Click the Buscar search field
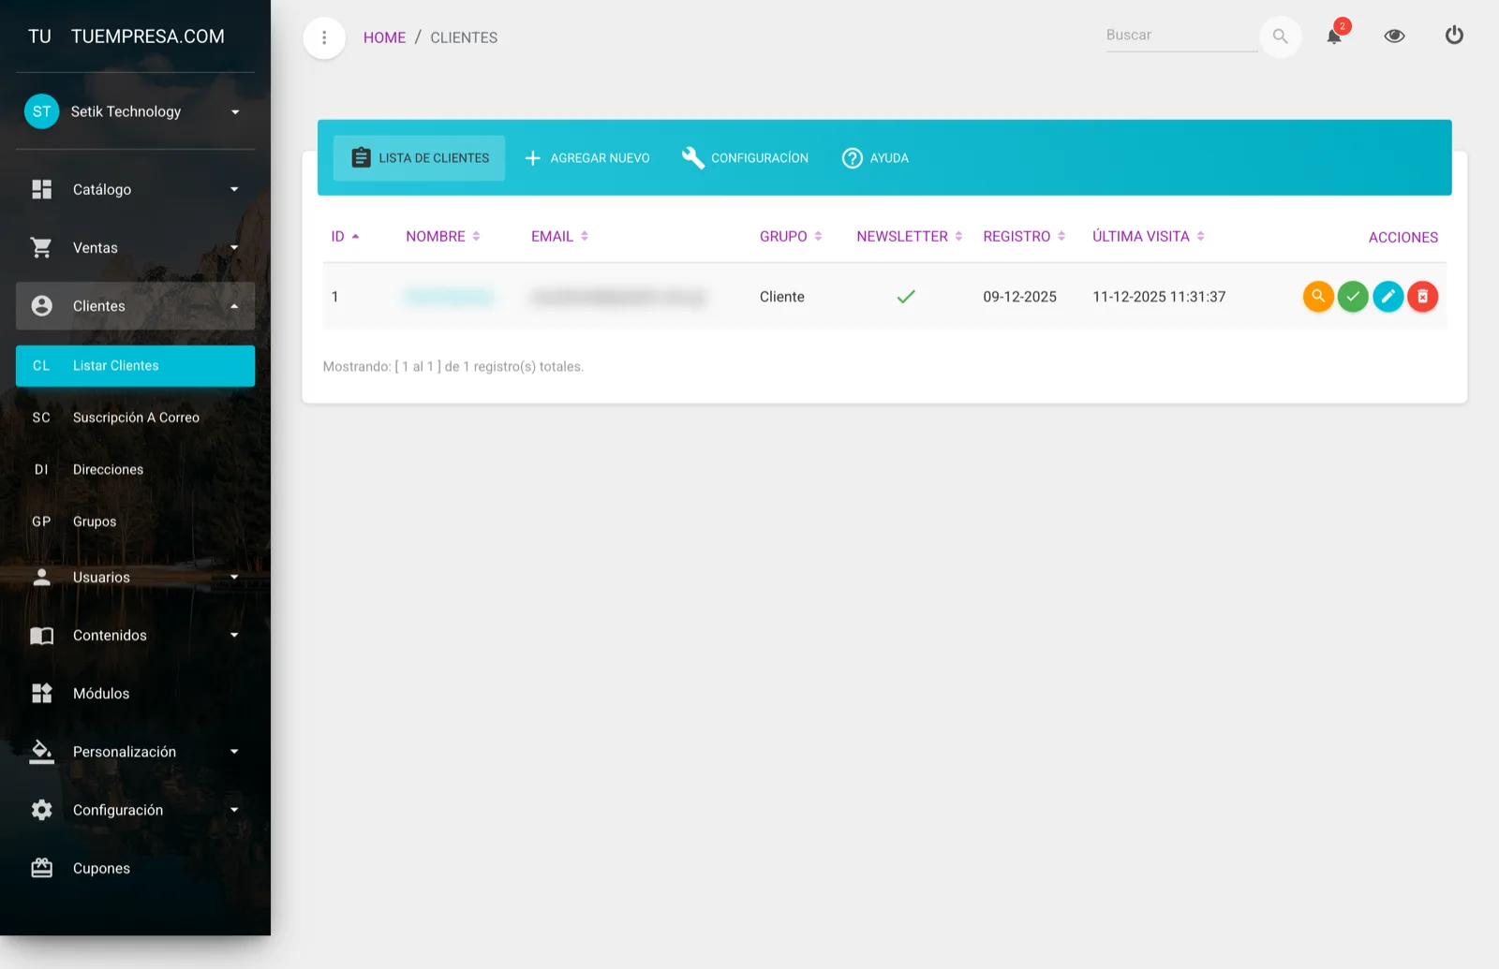 (x=1181, y=36)
